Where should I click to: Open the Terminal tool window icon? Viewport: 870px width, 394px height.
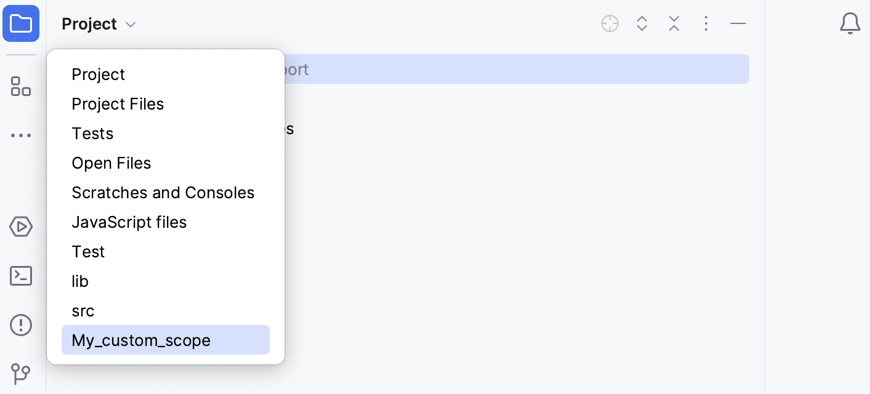point(21,276)
